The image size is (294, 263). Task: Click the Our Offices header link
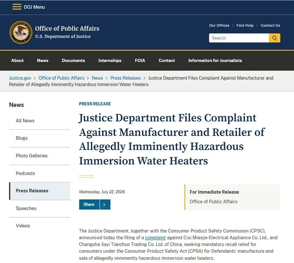219,25
